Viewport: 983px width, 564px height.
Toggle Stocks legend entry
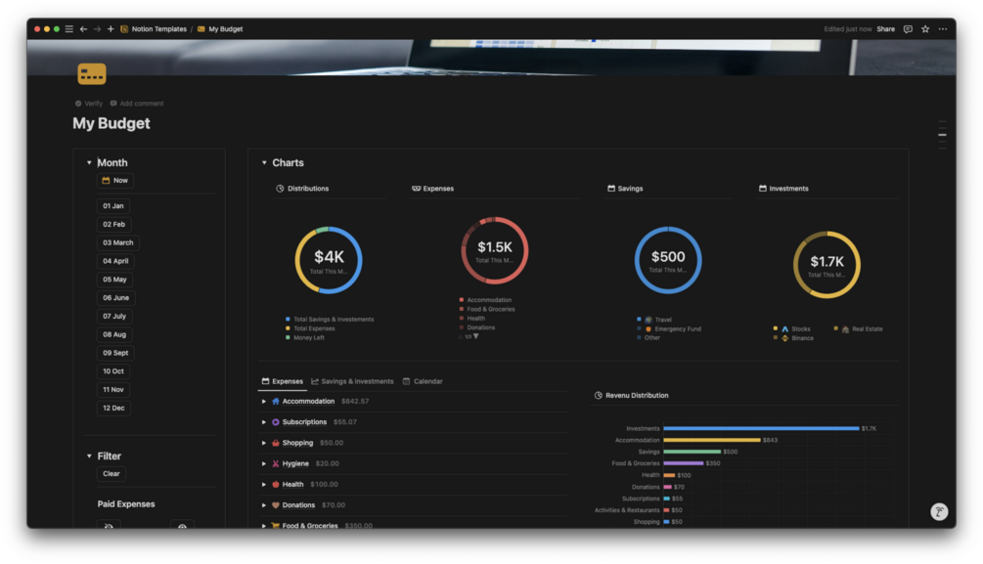click(792, 329)
